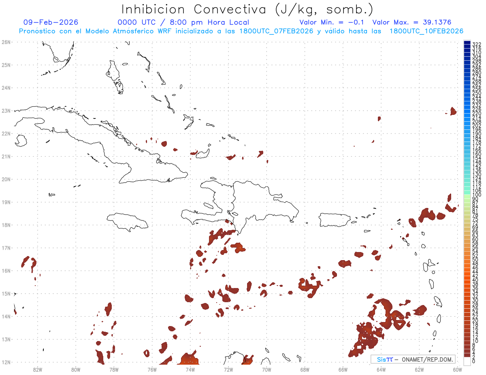Click the "1800UTC_07FEB2026" initialization time text

point(276,31)
